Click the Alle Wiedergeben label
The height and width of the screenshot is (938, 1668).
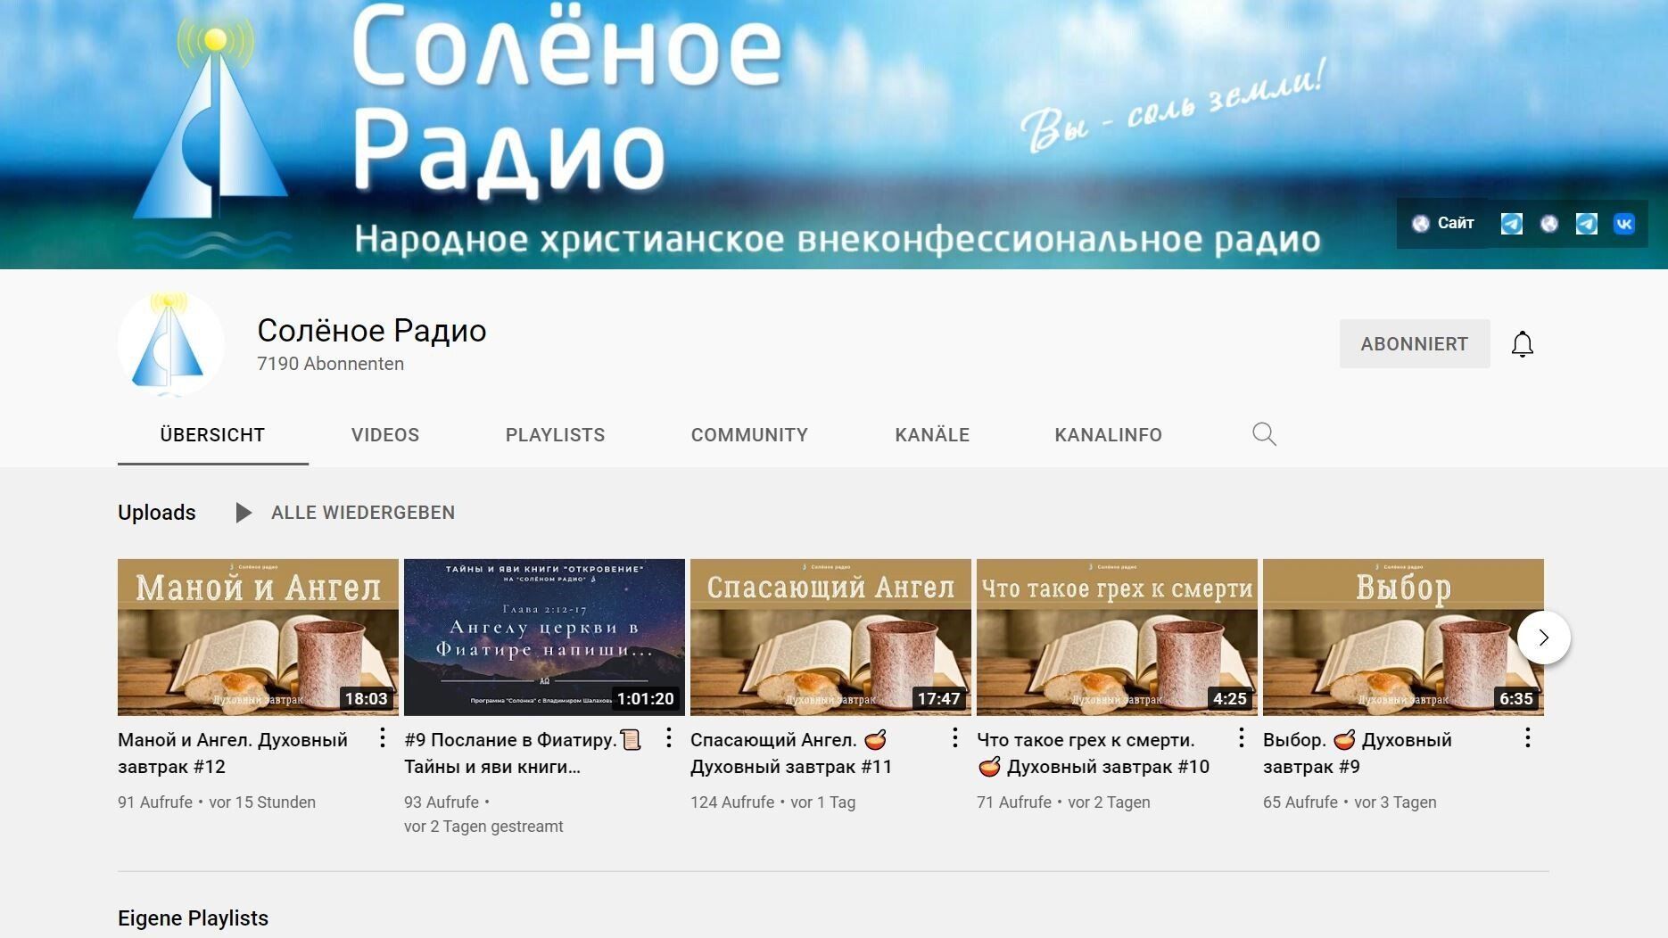tap(363, 513)
